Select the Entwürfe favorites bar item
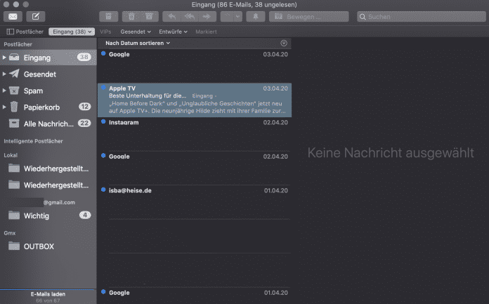The width and height of the screenshot is (489, 304). [174, 32]
